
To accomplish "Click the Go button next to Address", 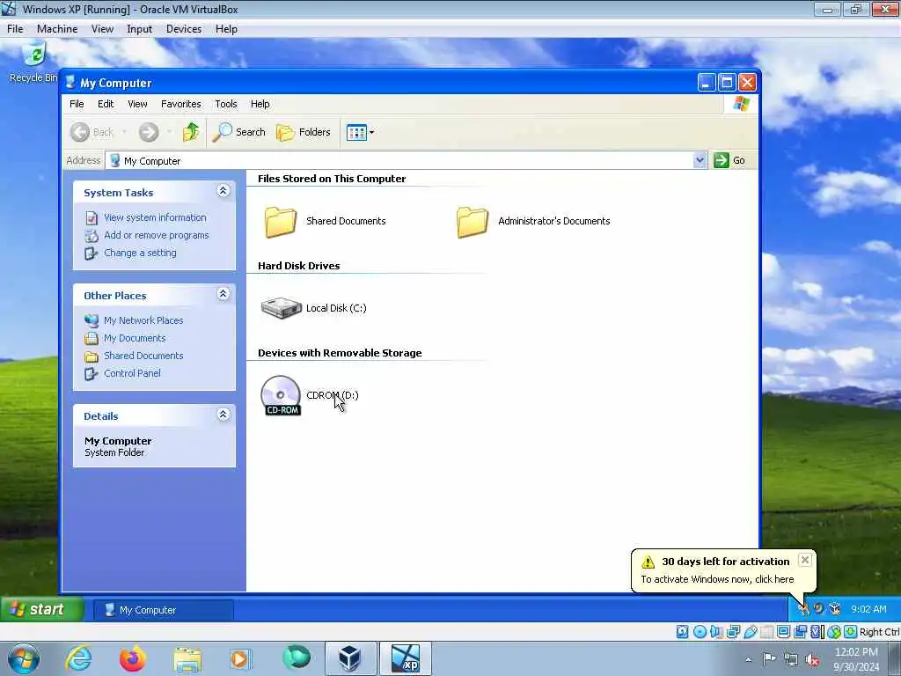I will point(729,160).
